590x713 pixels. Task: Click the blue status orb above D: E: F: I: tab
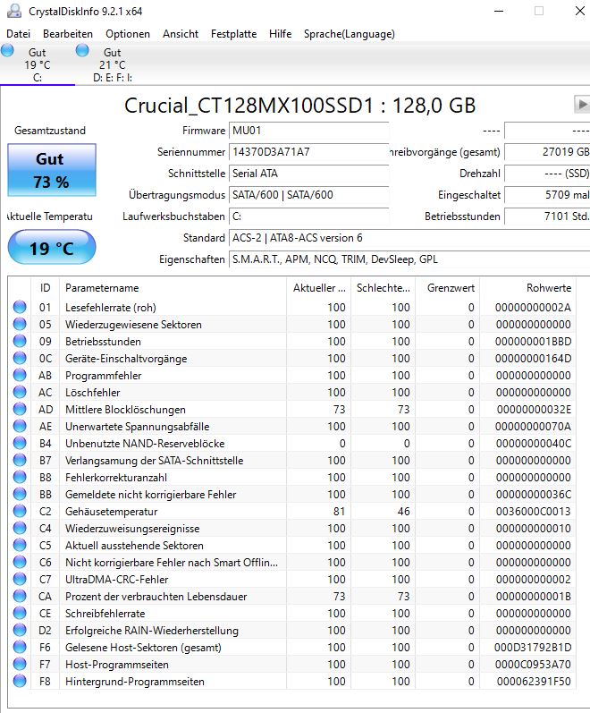(x=82, y=50)
